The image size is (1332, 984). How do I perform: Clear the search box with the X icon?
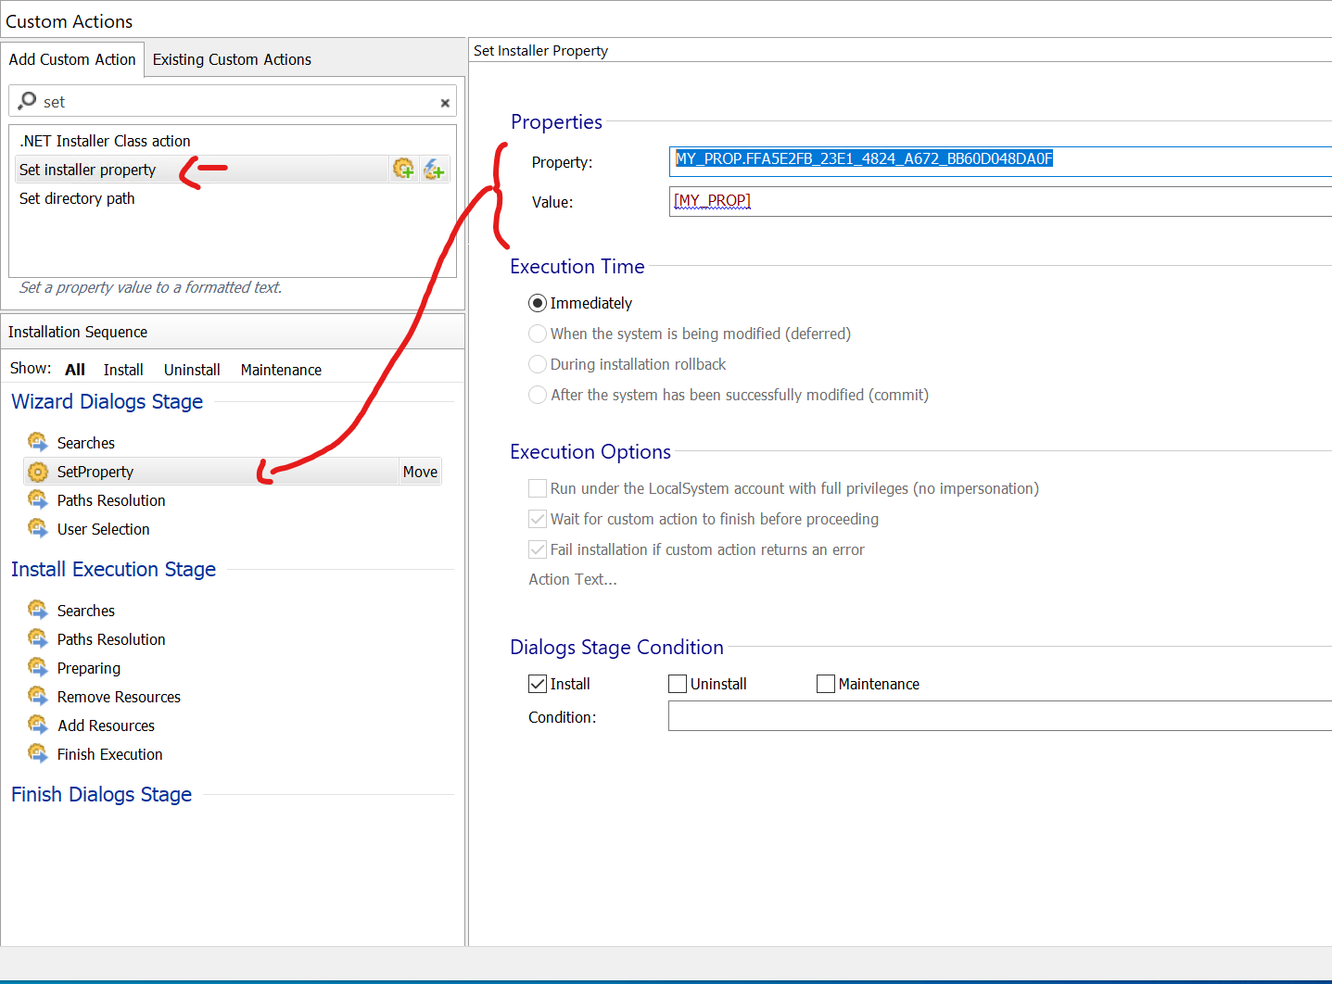tap(445, 103)
